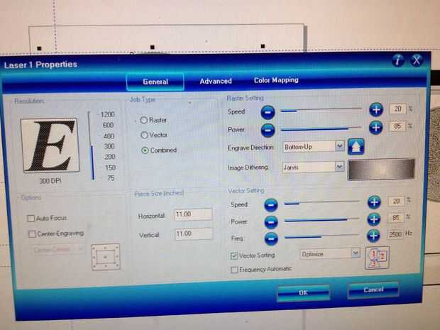Enable the Auto Focus checkbox
Image resolution: width=440 pixels, height=330 pixels.
click(x=31, y=219)
